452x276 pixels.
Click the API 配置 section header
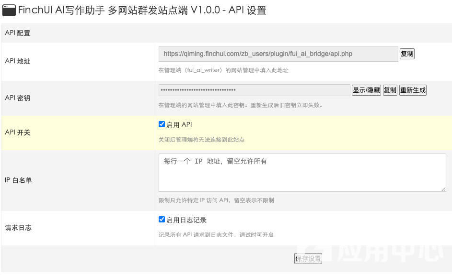(18, 33)
